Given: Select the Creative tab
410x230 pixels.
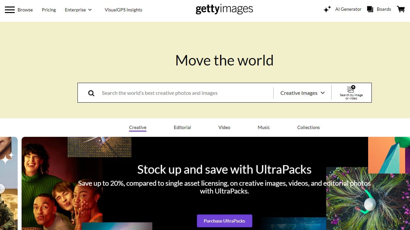Looking at the screenshot, I should (138, 127).
